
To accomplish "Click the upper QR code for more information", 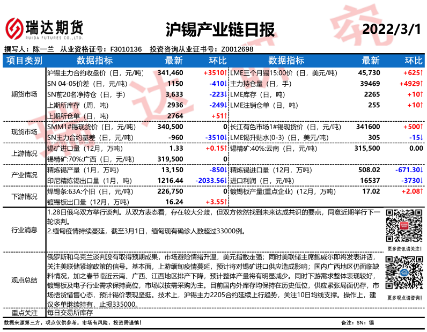I will (x=403, y=227).
